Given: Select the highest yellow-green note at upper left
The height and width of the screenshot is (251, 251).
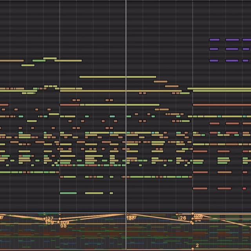Looking at the screenshot, I should coord(50,58).
